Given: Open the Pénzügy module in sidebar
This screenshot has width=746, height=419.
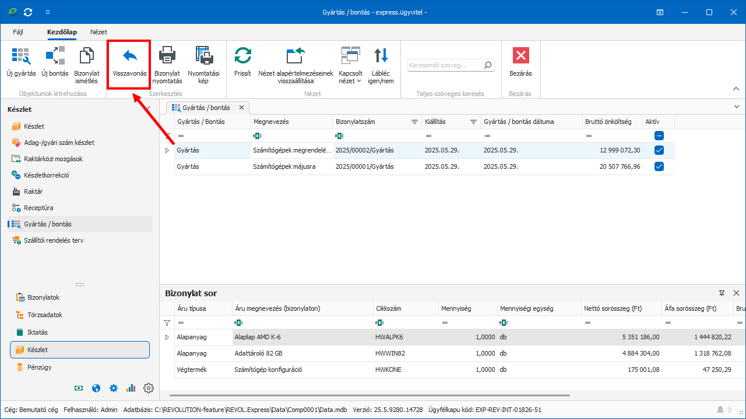Looking at the screenshot, I should (40, 367).
